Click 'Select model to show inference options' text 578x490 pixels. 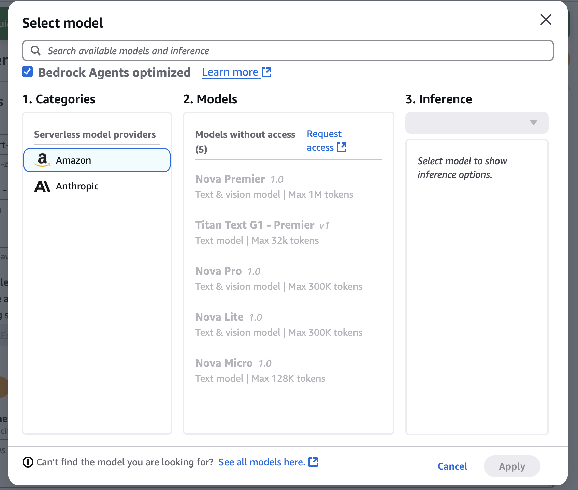462,168
